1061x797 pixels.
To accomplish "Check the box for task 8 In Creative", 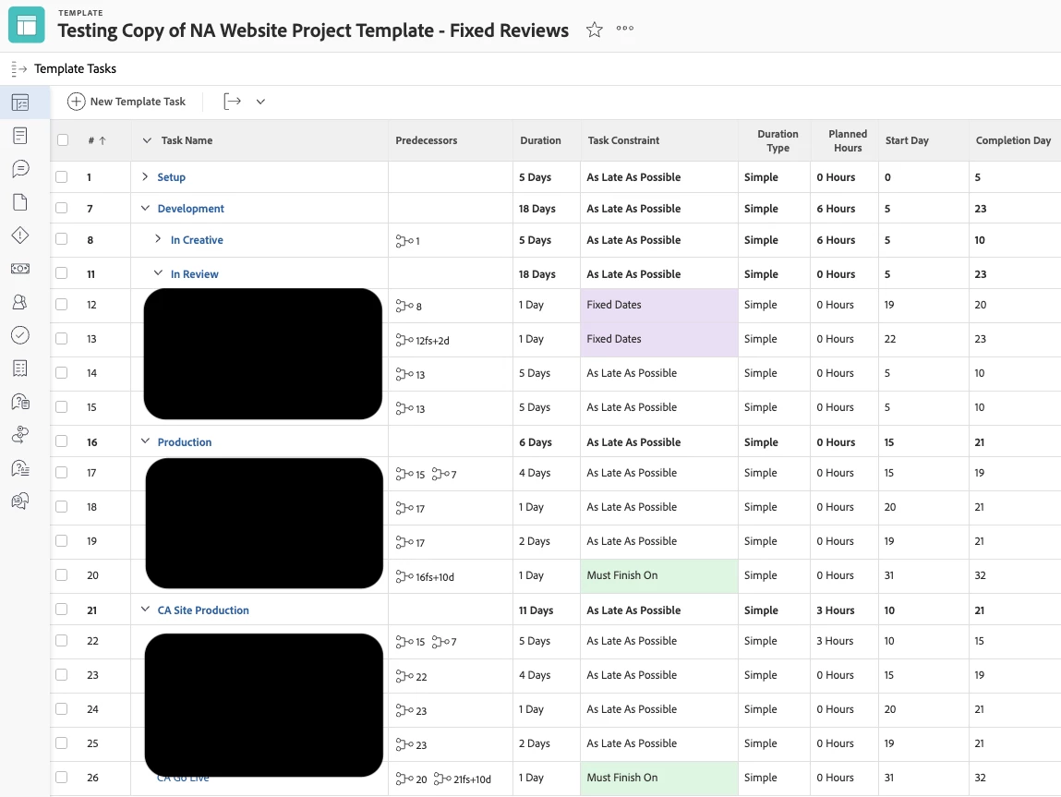I will point(62,239).
